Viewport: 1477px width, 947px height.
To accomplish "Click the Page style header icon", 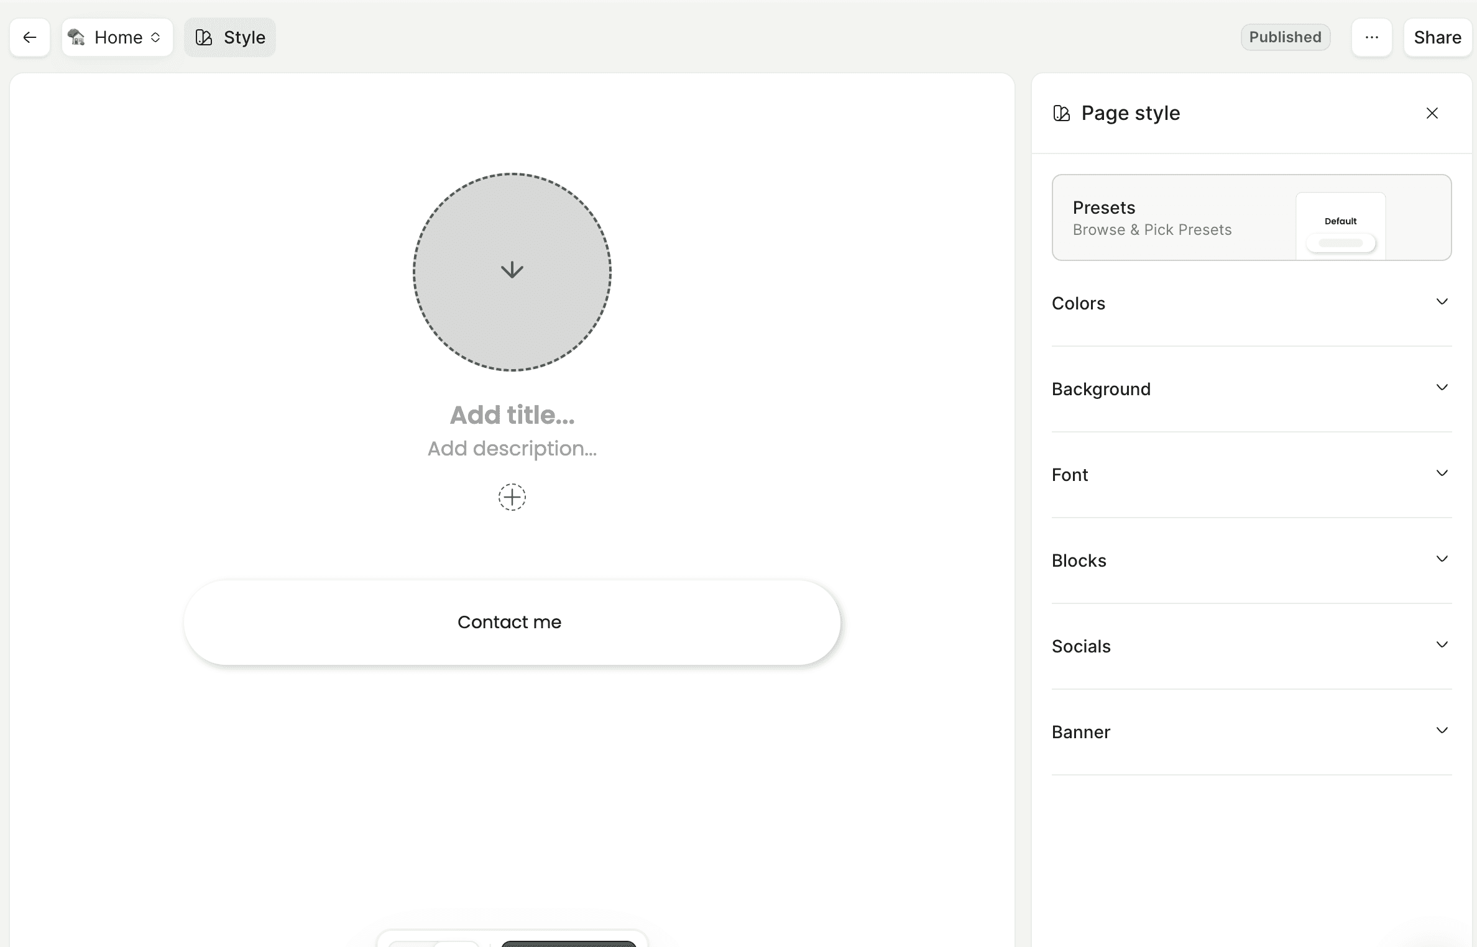I will pyautogui.click(x=1061, y=113).
